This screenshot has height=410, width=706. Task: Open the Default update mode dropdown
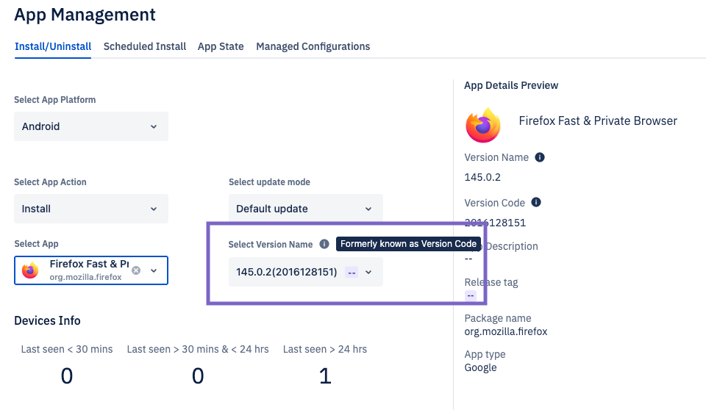(x=305, y=209)
